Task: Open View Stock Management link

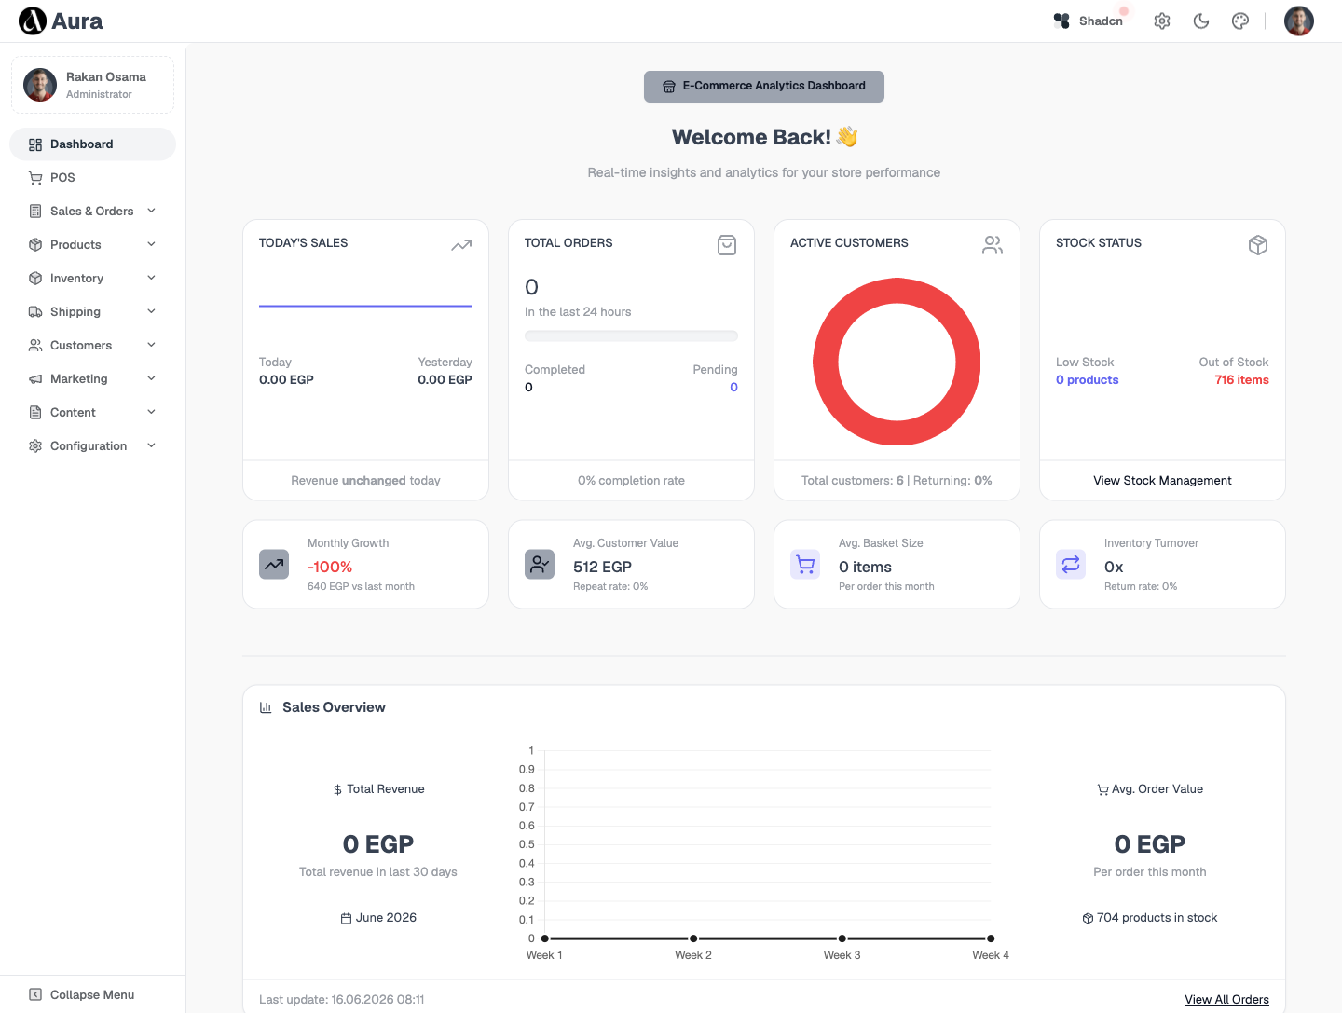Action: (1162, 481)
